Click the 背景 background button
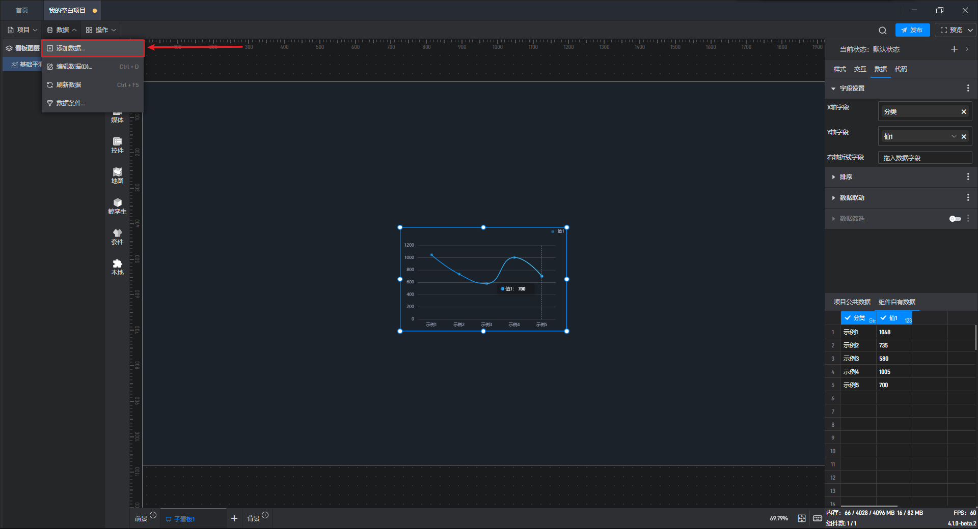Viewport: 978px width, 529px height. 253,519
